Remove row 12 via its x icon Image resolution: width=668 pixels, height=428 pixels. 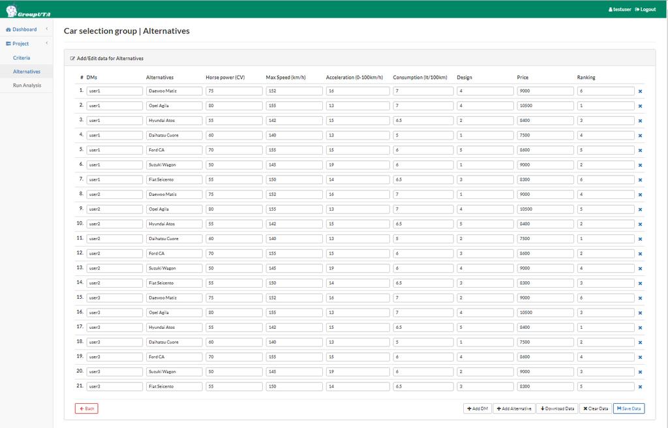point(640,254)
